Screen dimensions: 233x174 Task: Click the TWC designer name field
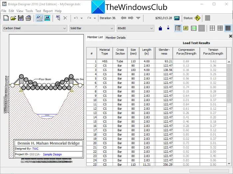pos(35,149)
